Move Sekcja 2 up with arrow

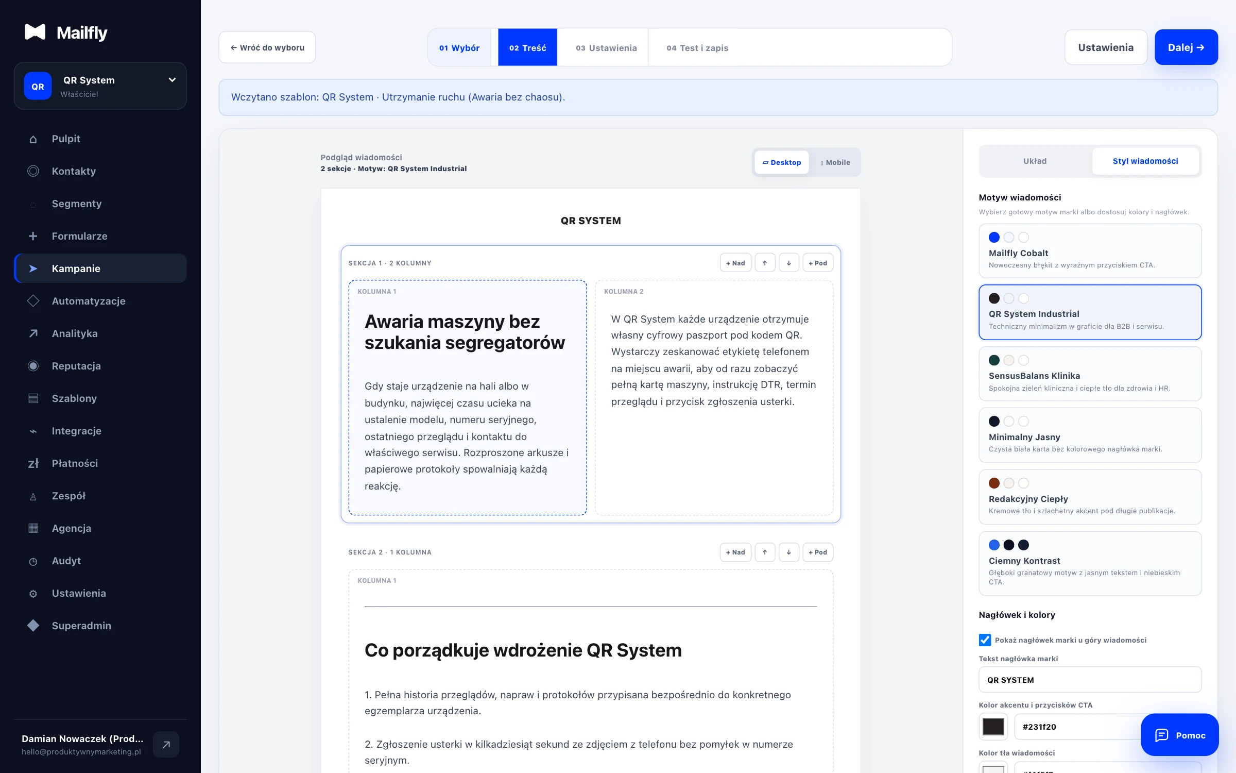[x=765, y=552]
